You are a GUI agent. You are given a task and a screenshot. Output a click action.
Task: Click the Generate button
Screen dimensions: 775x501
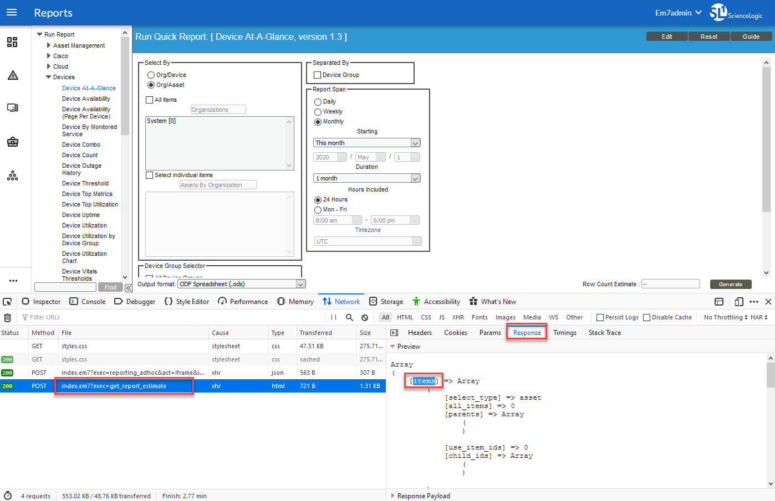click(730, 284)
